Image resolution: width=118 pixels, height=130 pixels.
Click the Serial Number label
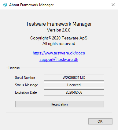25,78
